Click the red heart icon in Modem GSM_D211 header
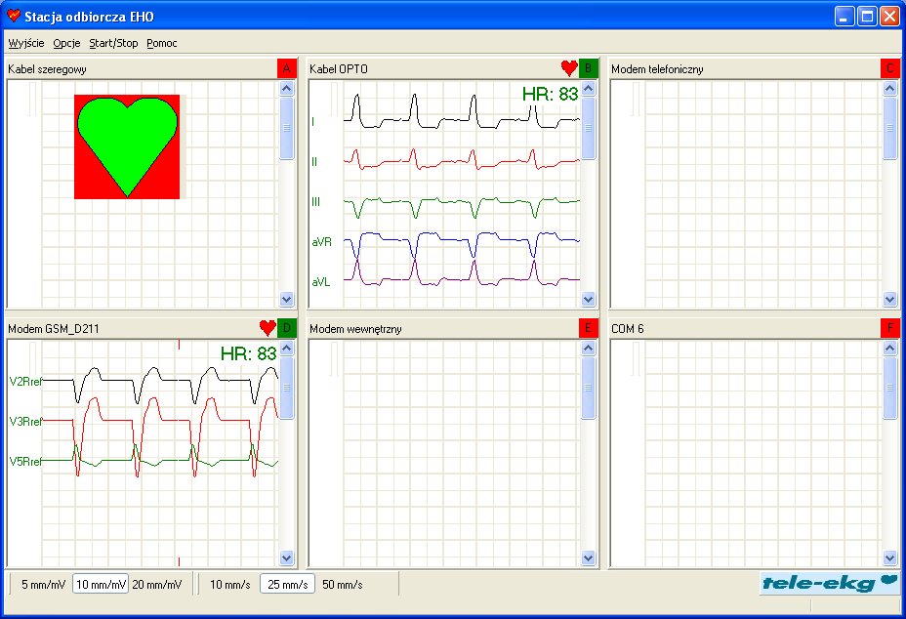Screen dimensions: 906x619 point(268,328)
